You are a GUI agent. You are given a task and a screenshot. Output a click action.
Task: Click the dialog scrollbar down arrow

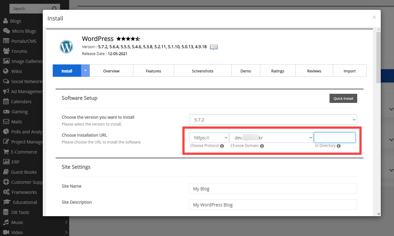(x=378, y=214)
